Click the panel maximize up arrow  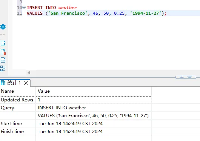182,77
